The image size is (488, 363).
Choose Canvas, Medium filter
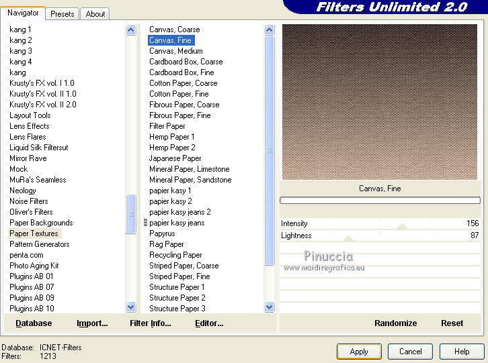(176, 51)
